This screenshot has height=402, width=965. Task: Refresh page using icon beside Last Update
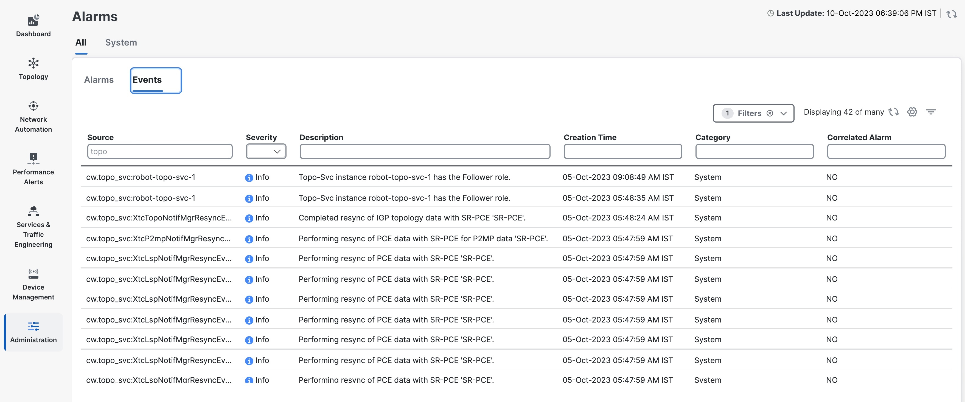click(x=952, y=14)
